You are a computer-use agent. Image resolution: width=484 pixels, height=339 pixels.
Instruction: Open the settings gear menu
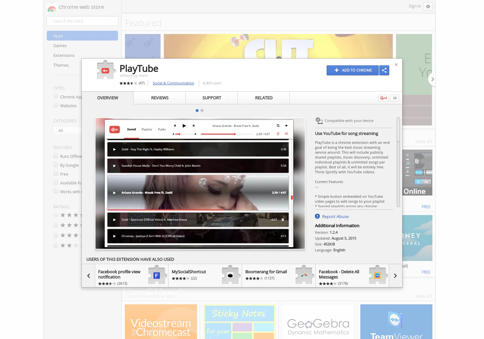coord(428,7)
